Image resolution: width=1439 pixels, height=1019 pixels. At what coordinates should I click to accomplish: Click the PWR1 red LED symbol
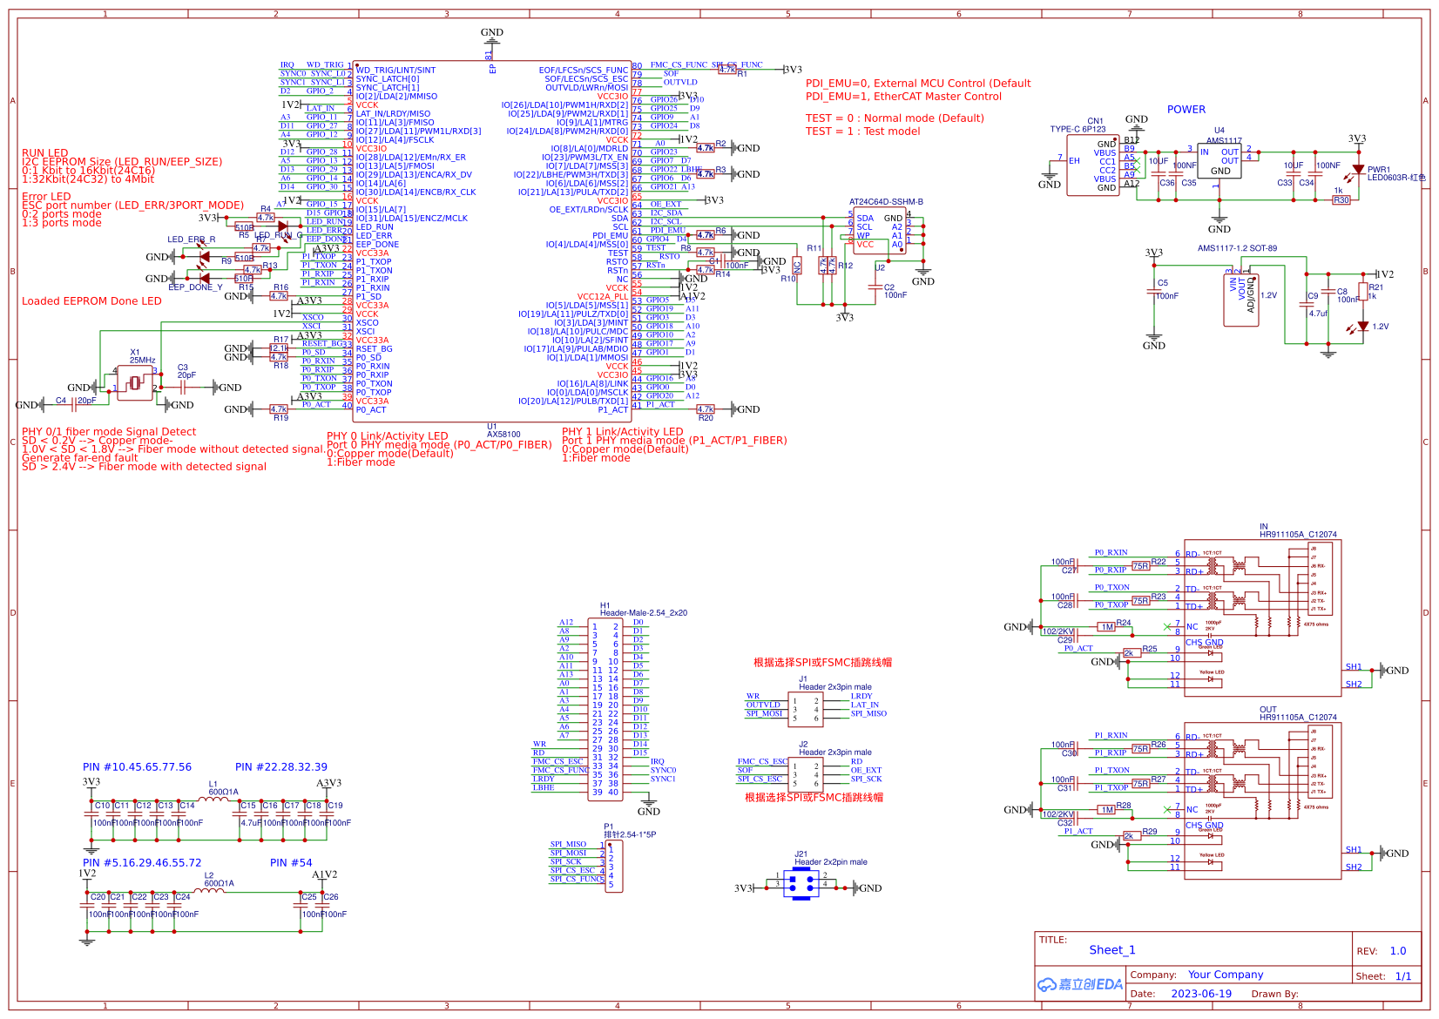(1357, 171)
